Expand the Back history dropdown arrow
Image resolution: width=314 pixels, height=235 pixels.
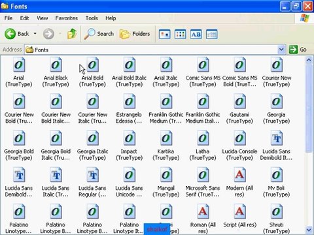pyautogui.click(x=35, y=34)
